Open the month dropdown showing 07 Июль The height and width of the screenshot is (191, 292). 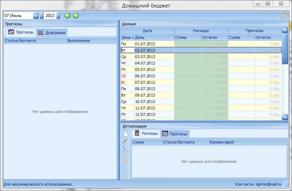[x=36, y=16]
